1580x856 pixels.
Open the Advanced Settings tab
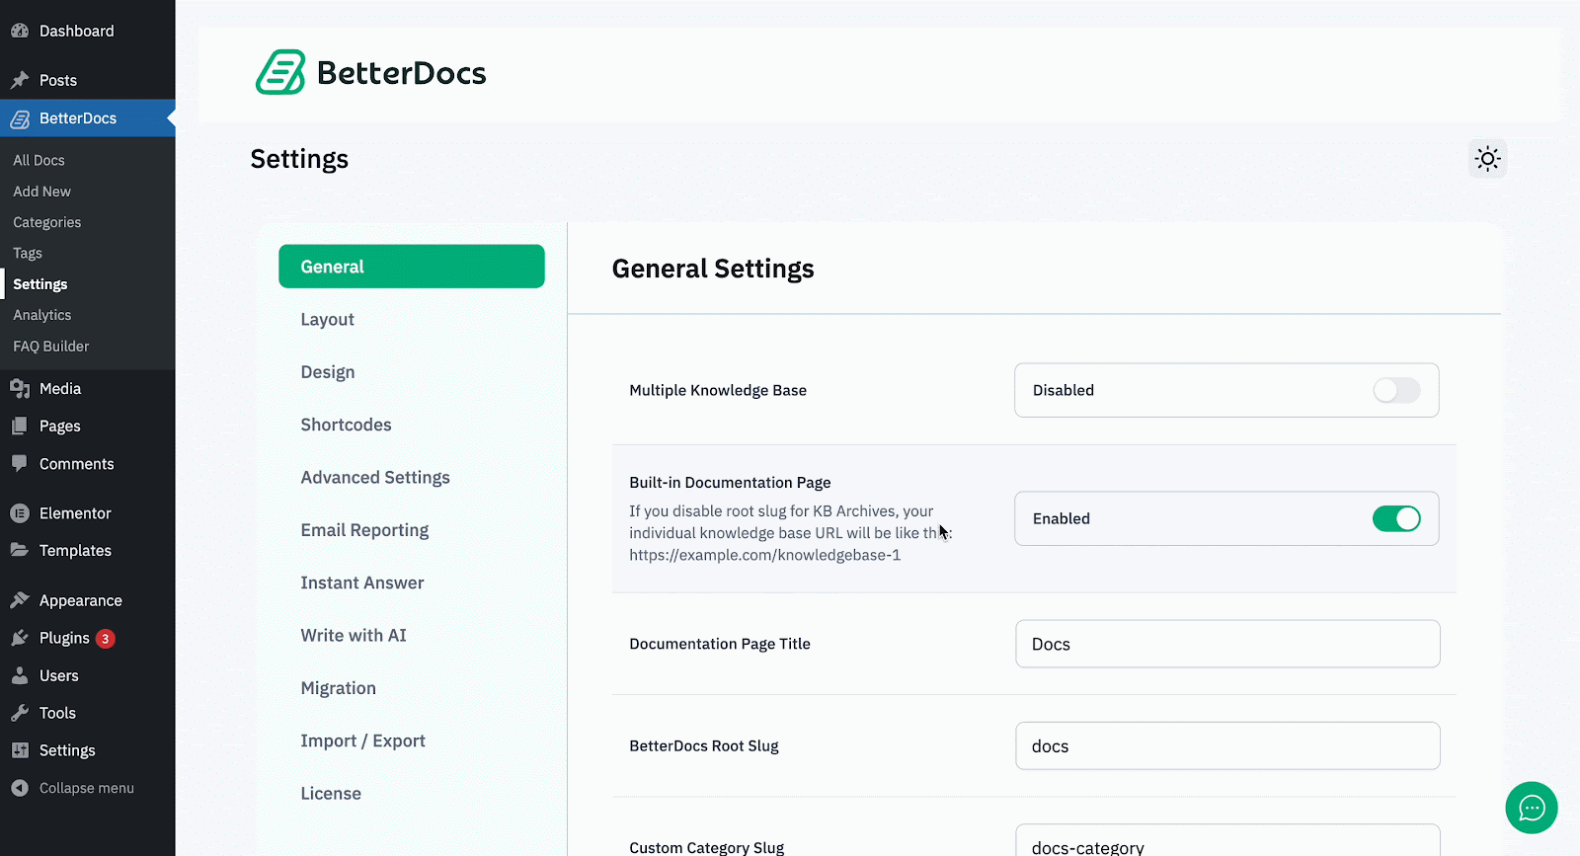(x=374, y=478)
